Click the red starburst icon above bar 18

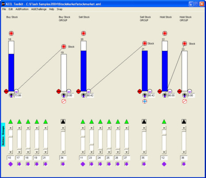click(11, 33)
